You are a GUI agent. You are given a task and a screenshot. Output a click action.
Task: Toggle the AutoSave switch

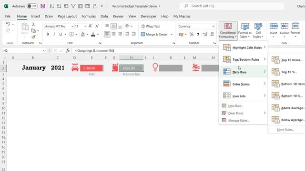click(x=32, y=6)
